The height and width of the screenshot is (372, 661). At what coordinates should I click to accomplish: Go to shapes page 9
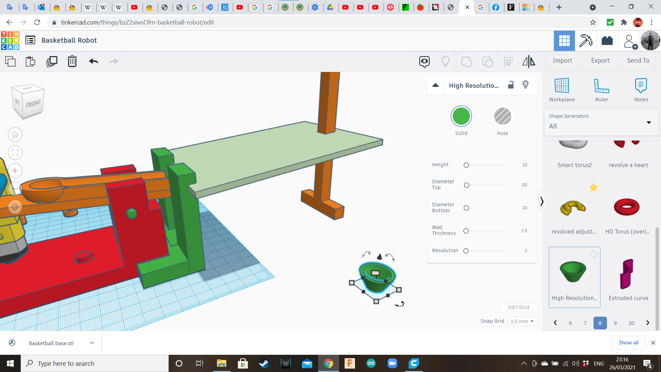click(x=615, y=323)
